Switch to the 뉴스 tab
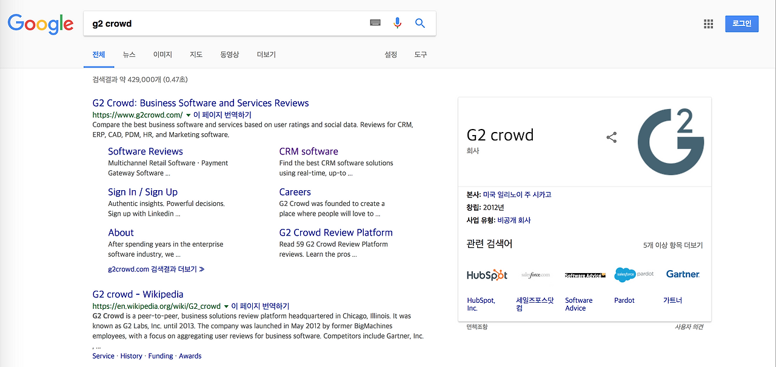776x367 pixels. pyautogui.click(x=129, y=55)
